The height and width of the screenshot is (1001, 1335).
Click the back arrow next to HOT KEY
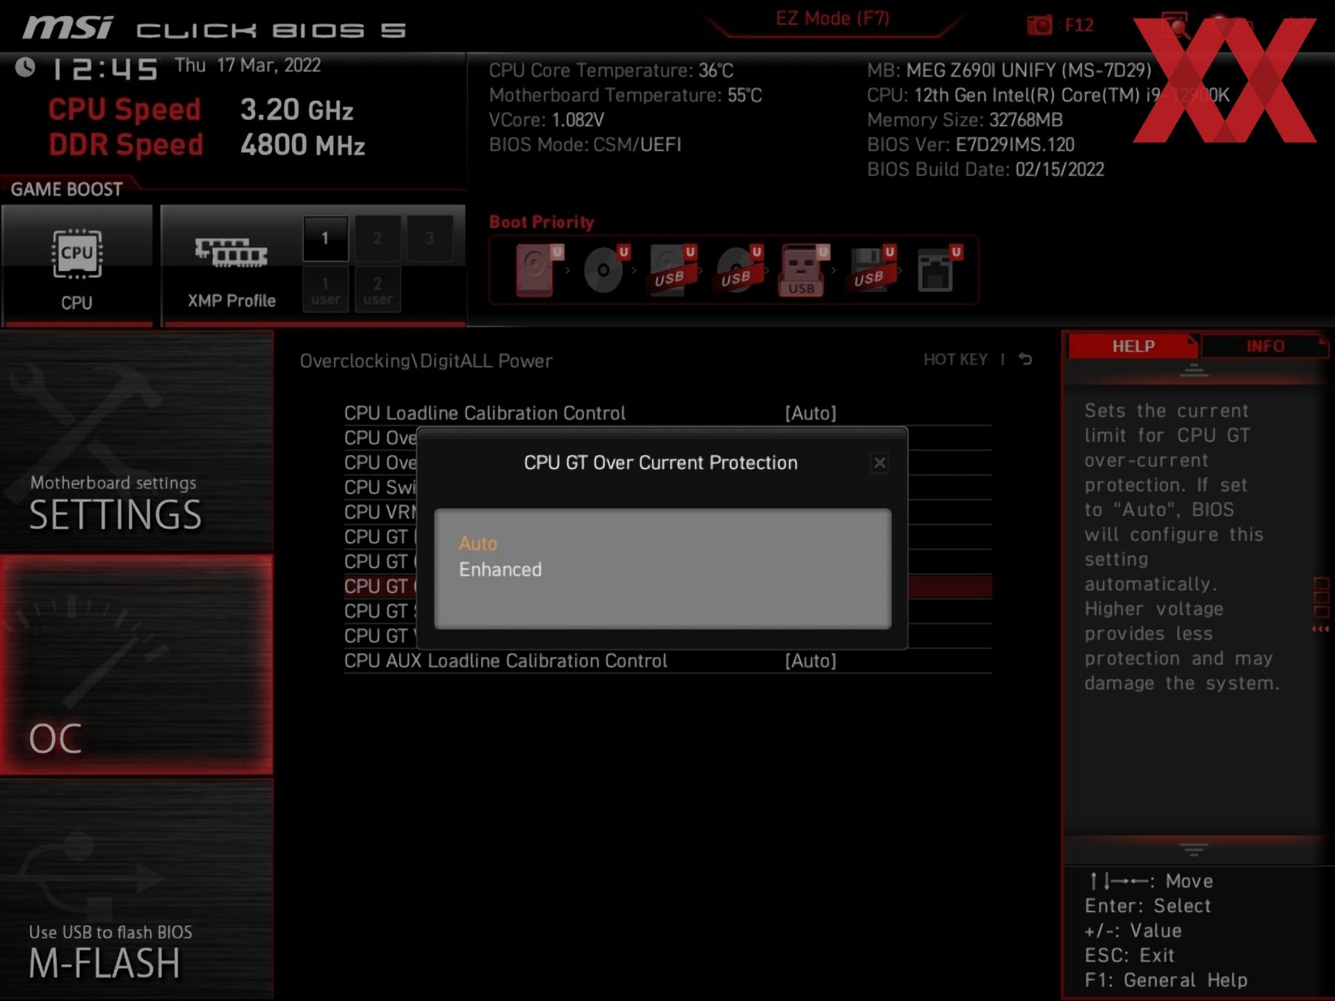click(x=1026, y=359)
